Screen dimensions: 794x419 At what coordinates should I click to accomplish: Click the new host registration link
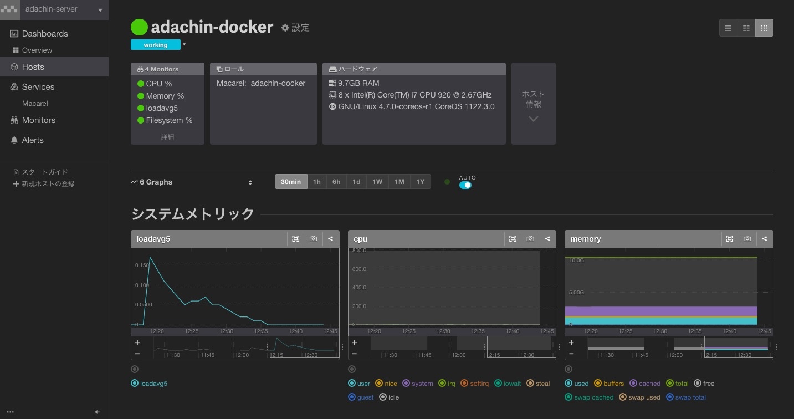pos(48,183)
